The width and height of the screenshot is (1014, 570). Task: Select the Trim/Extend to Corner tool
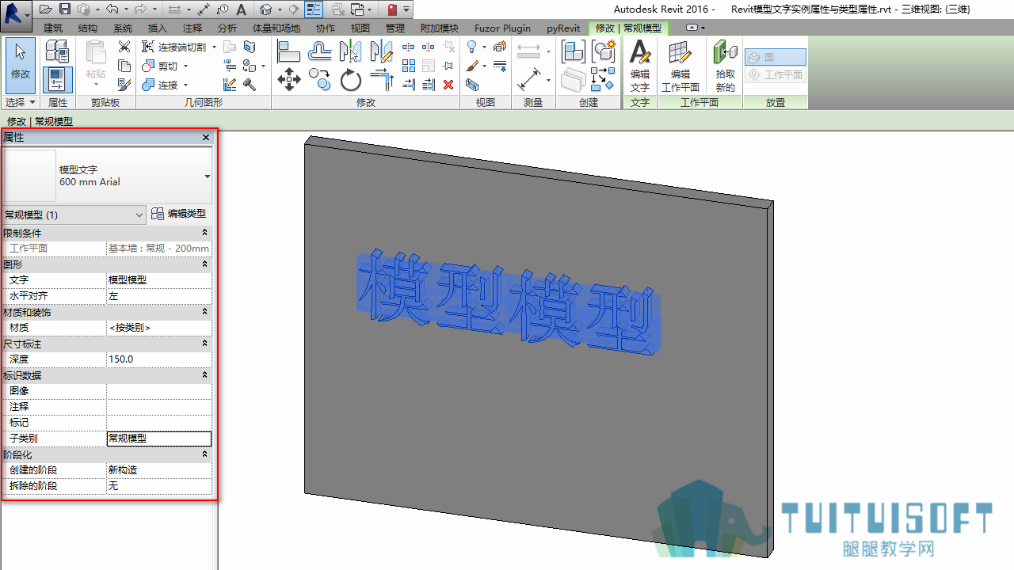(x=382, y=80)
